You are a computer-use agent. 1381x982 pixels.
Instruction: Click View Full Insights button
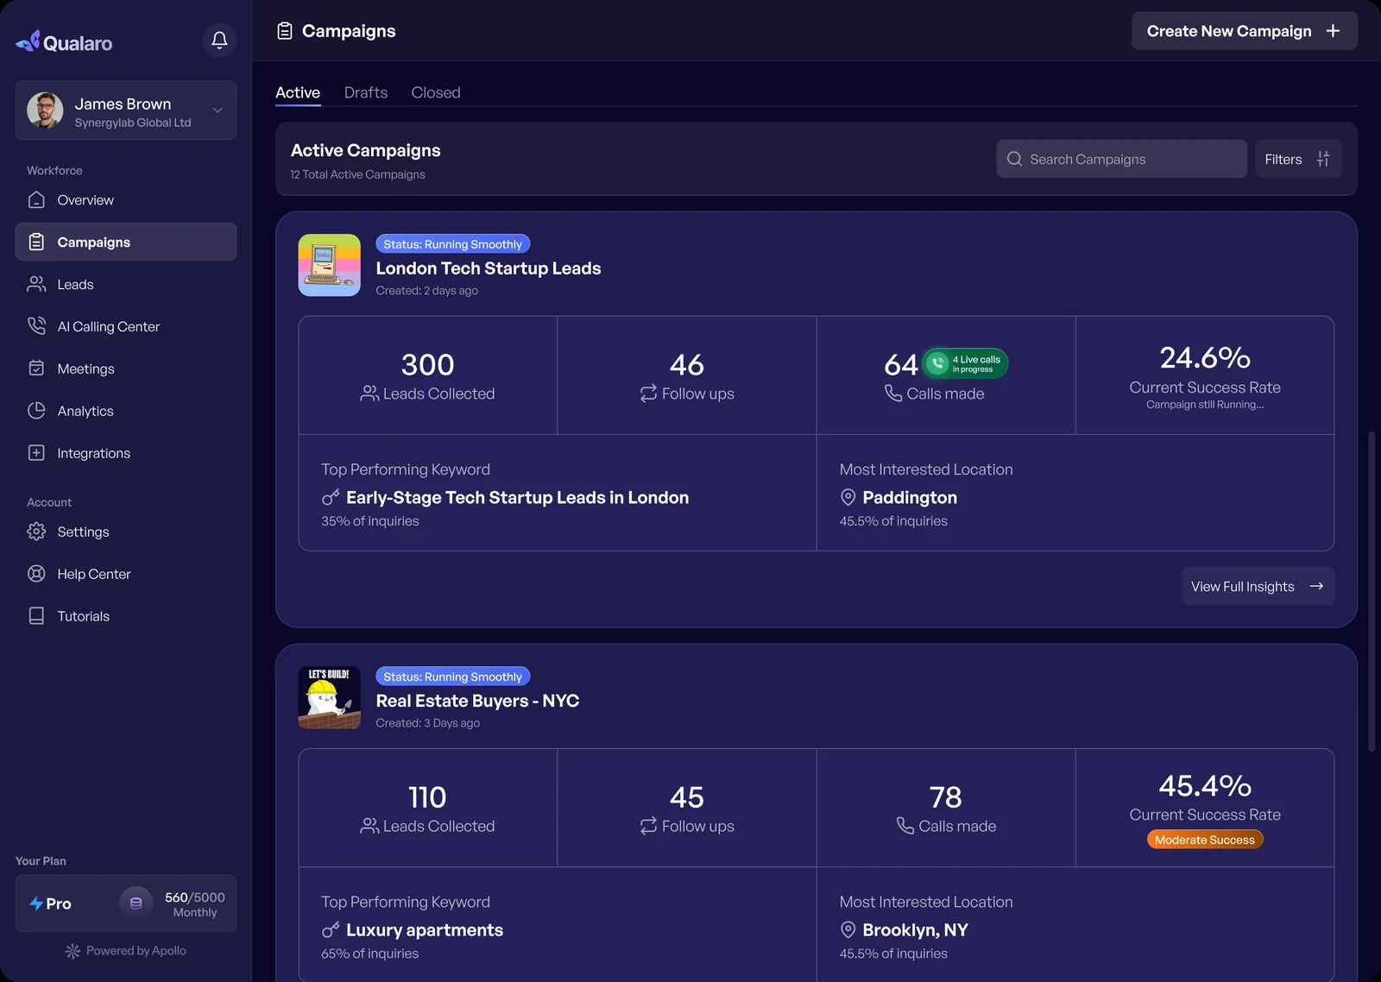tap(1258, 587)
